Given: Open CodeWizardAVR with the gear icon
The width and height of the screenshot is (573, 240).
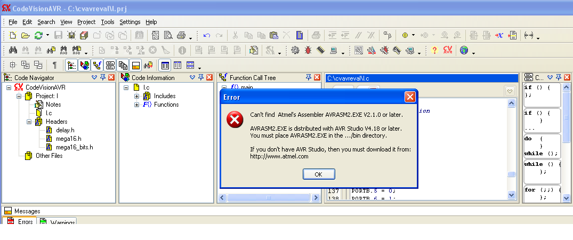Looking at the screenshot, I should coord(295,50).
